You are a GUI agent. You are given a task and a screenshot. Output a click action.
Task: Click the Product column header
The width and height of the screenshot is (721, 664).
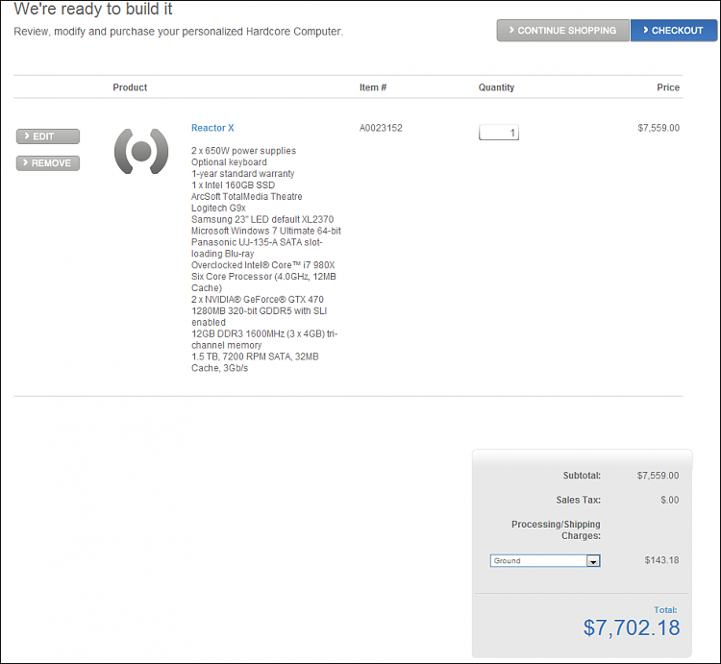click(x=130, y=87)
